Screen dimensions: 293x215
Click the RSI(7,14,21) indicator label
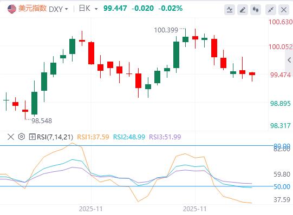pos(55,137)
